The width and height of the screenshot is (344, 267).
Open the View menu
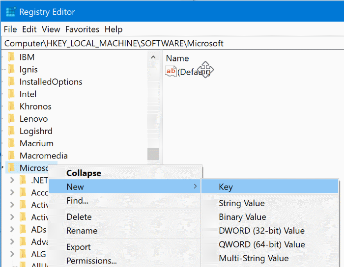click(51, 29)
